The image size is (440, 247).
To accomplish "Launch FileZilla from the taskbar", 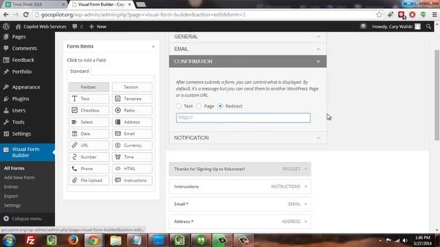I will click(x=30, y=240).
